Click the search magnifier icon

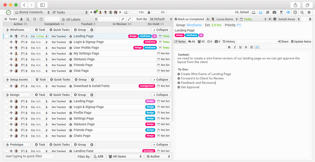point(302,12)
